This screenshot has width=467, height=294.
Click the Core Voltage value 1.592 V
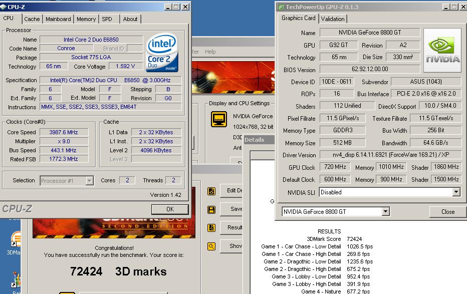click(125, 66)
